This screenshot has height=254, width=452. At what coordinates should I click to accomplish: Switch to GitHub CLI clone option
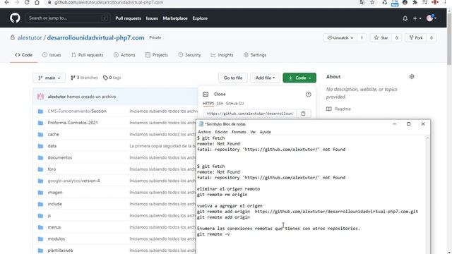(234, 104)
